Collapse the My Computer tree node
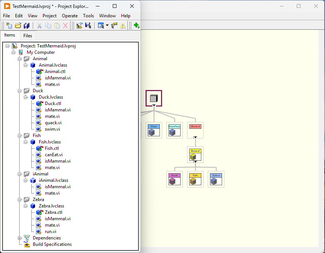The height and width of the screenshot is (253, 325). coord(14,52)
